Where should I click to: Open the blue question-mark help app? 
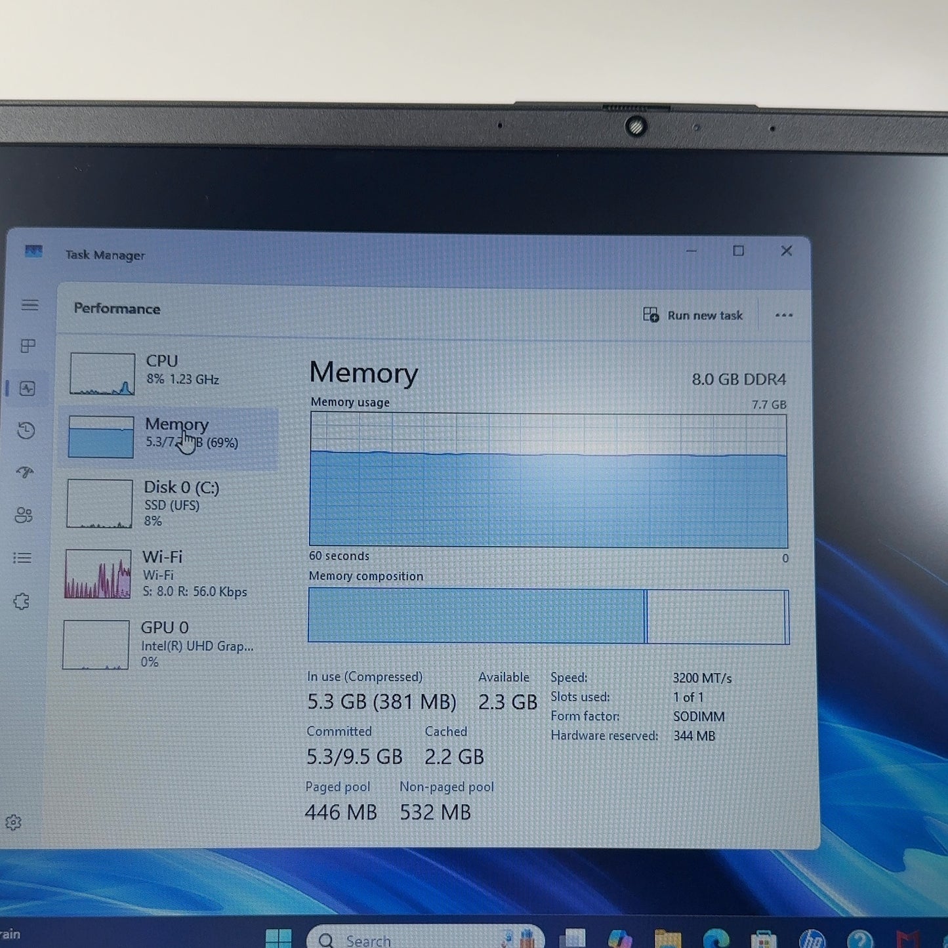tap(860, 939)
